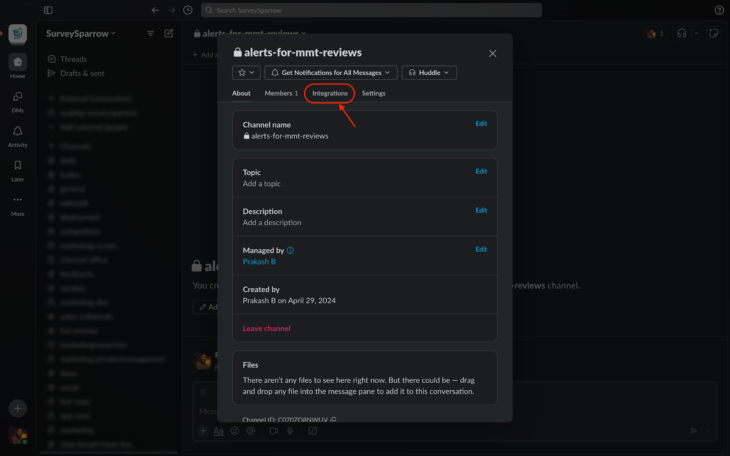730x456 pixels.
Task: Open Prakash B's profile link
Action: (259, 262)
